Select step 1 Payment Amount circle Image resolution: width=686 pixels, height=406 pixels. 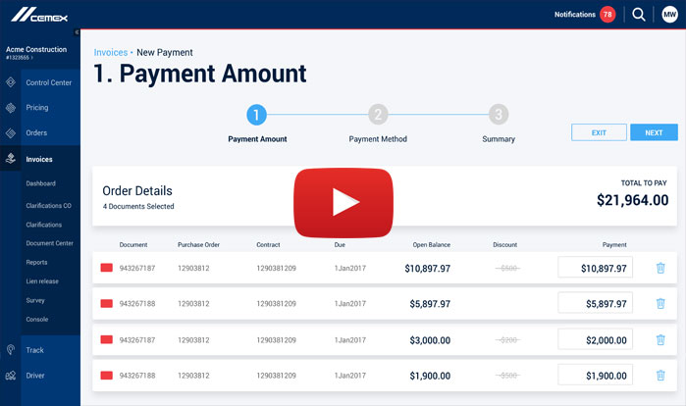point(256,115)
